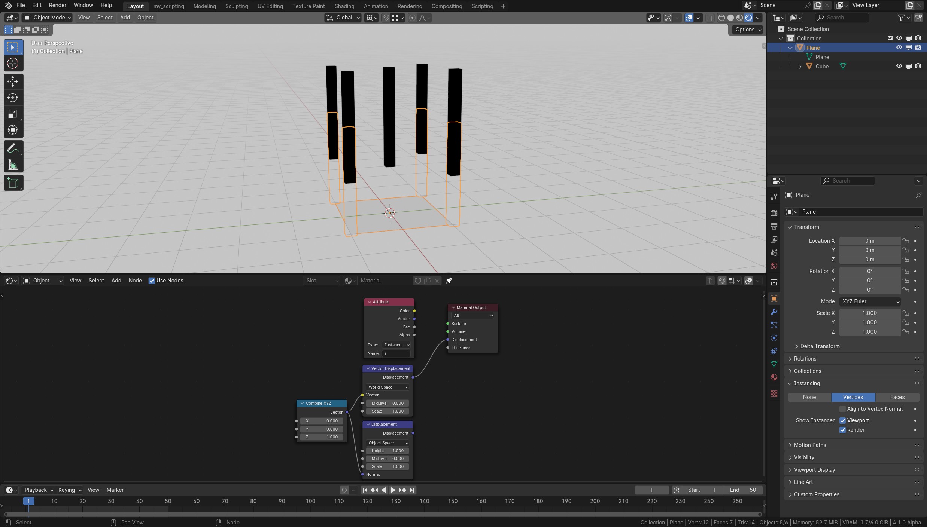
Task: Uncheck the Use Nodes checkbox
Action: pos(152,281)
